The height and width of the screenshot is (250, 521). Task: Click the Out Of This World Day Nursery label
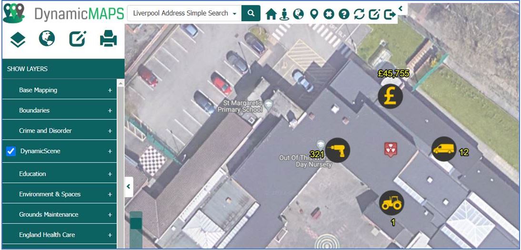tap(305, 161)
